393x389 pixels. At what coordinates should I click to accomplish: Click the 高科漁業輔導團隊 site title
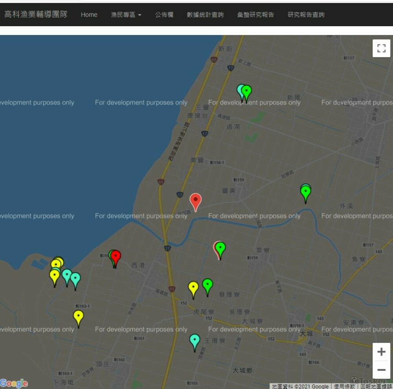[36, 15]
